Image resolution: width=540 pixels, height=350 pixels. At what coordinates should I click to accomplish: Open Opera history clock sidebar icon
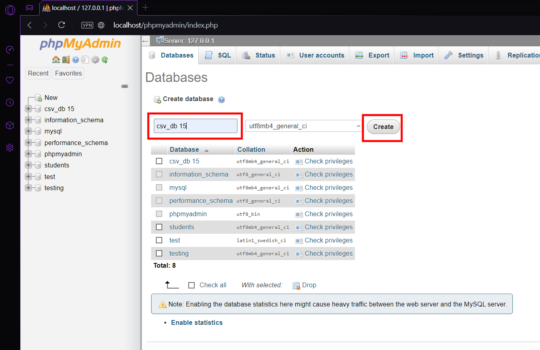click(10, 103)
